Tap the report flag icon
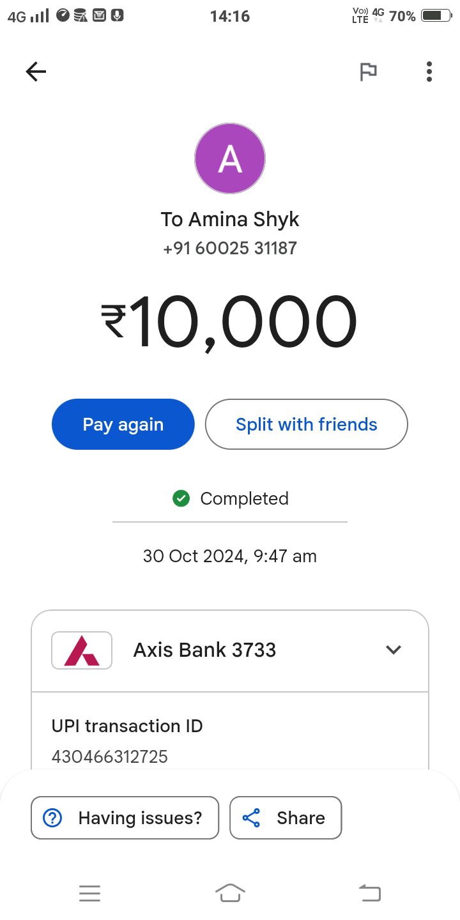460x920 pixels. (x=368, y=72)
